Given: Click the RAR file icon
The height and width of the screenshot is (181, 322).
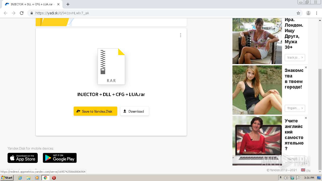Looking at the screenshot, I should 111,66.
